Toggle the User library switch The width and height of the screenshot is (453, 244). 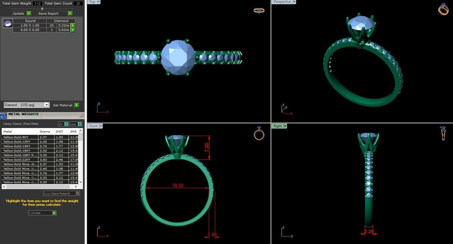(76, 124)
